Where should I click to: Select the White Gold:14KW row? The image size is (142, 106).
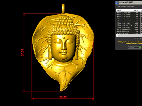tap(129, 23)
